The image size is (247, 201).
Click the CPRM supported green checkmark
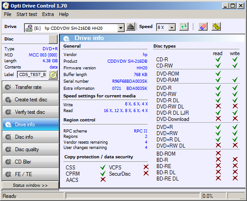tap(103, 173)
